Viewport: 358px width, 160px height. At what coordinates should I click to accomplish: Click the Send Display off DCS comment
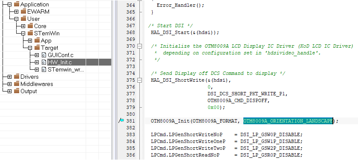[x=218, y=73]
